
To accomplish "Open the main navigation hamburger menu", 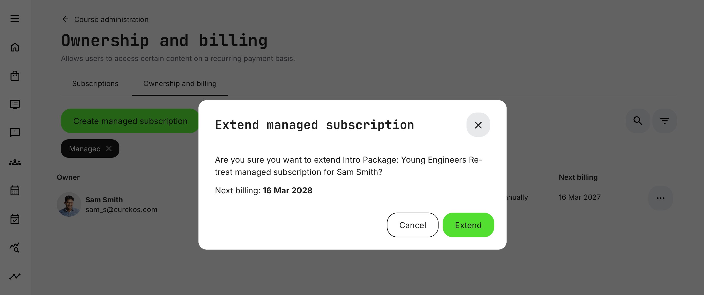I will coord(15,18).
